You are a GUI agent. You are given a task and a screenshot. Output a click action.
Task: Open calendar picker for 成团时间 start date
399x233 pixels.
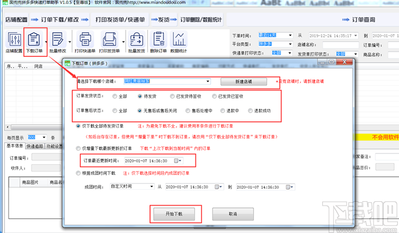[x=218, y=187]
